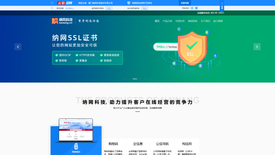275x155 pixels.
Task: Click the green check beside 防劫持
Action: click(102, 61)
